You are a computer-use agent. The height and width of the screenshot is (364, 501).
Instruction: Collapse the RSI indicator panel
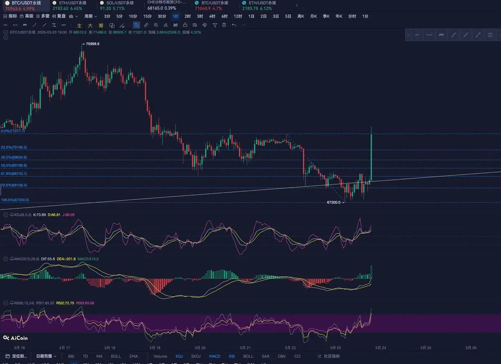point(5,303)
